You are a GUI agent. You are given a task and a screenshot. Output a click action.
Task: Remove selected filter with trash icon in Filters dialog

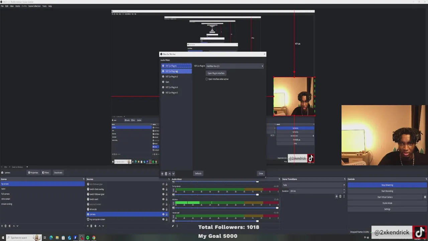tap(166, 174)
